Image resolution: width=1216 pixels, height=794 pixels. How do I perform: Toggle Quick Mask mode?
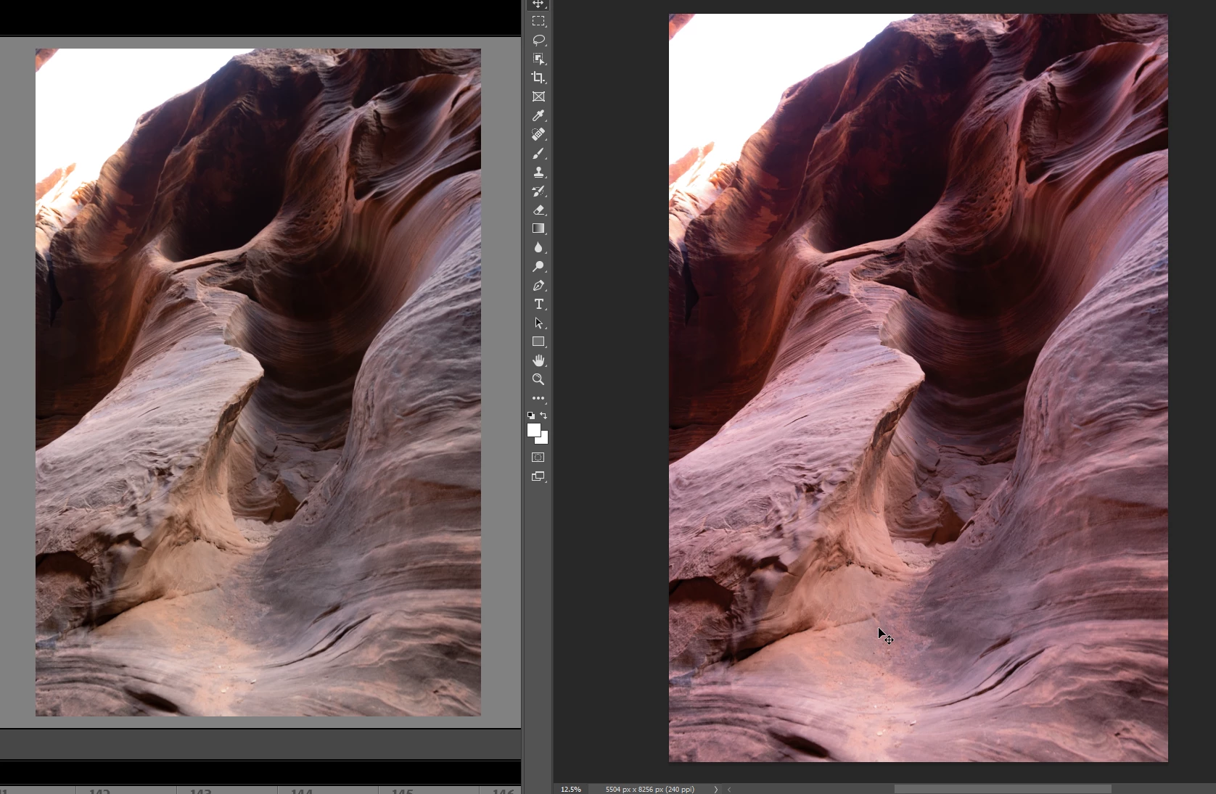click(x=538, y=458)
